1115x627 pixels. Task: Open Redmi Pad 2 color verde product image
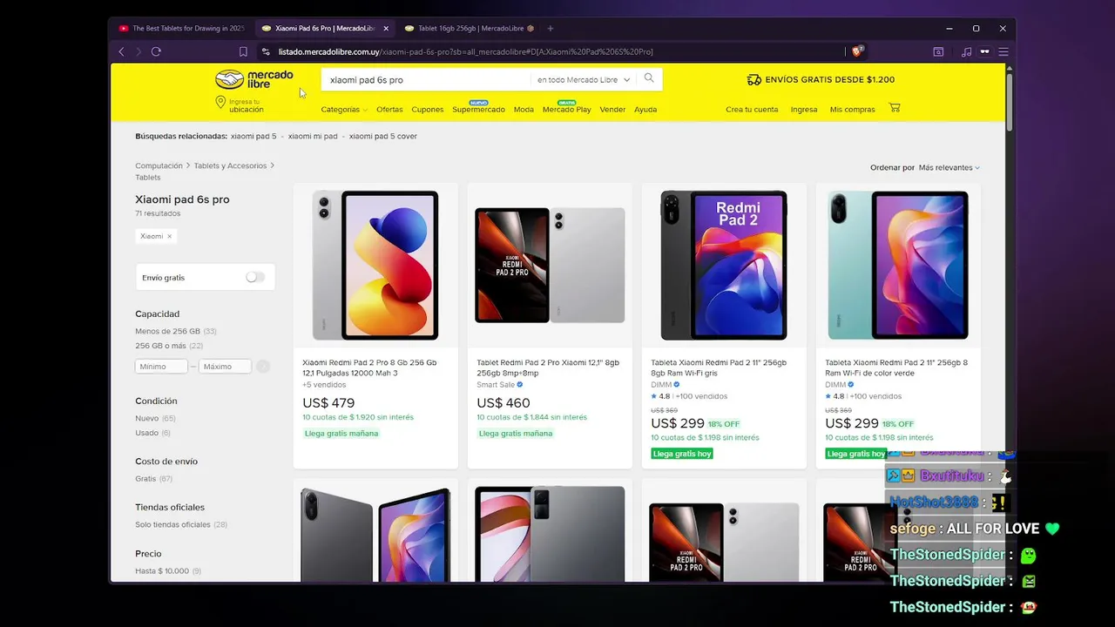(x=898, y=266)
